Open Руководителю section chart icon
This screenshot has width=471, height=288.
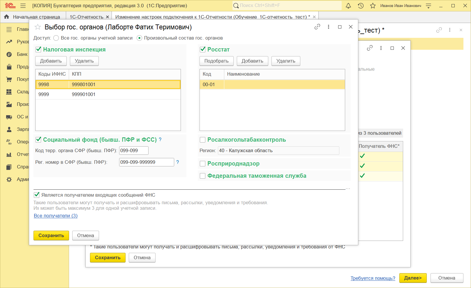[x=9, y=42]
